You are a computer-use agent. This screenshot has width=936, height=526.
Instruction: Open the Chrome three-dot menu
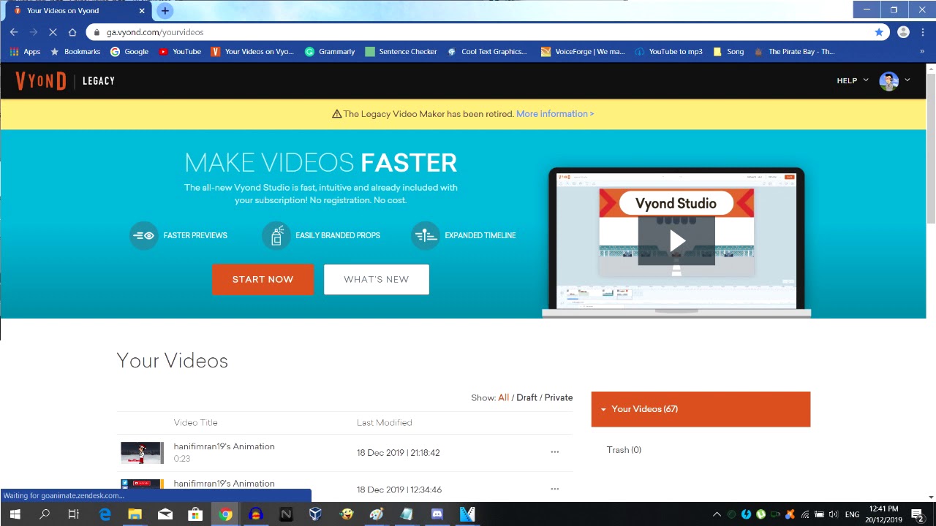point(922,32)
